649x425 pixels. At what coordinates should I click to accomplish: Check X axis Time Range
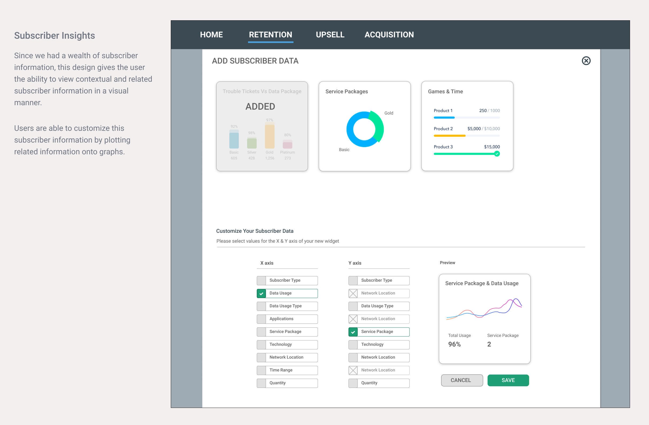[x=287, y=370]
